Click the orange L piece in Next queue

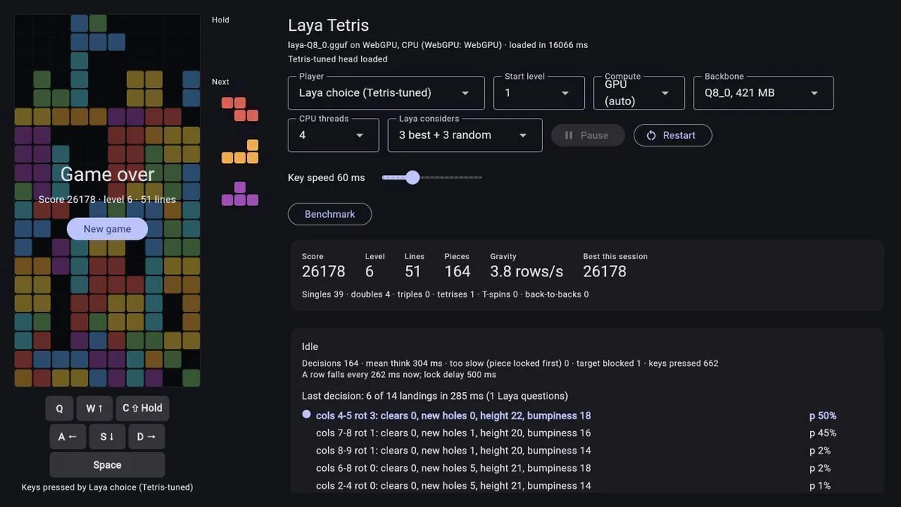(240, 152)
